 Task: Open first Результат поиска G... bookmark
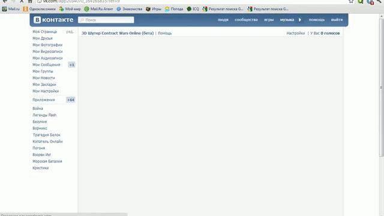(x=223, y=9)
